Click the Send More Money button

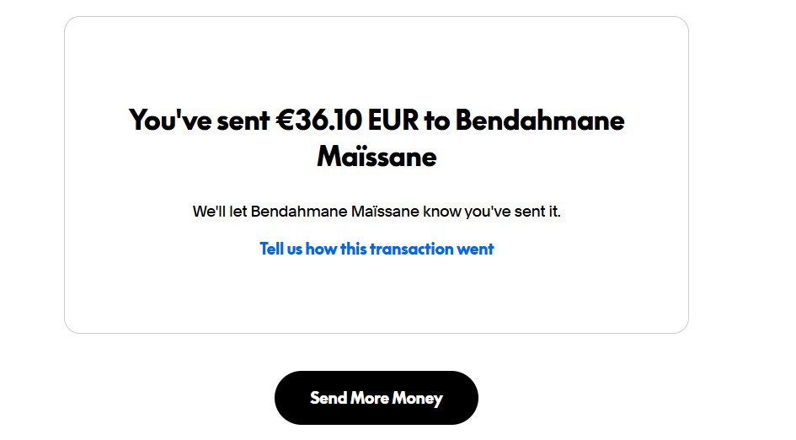[x=376, y=398]
